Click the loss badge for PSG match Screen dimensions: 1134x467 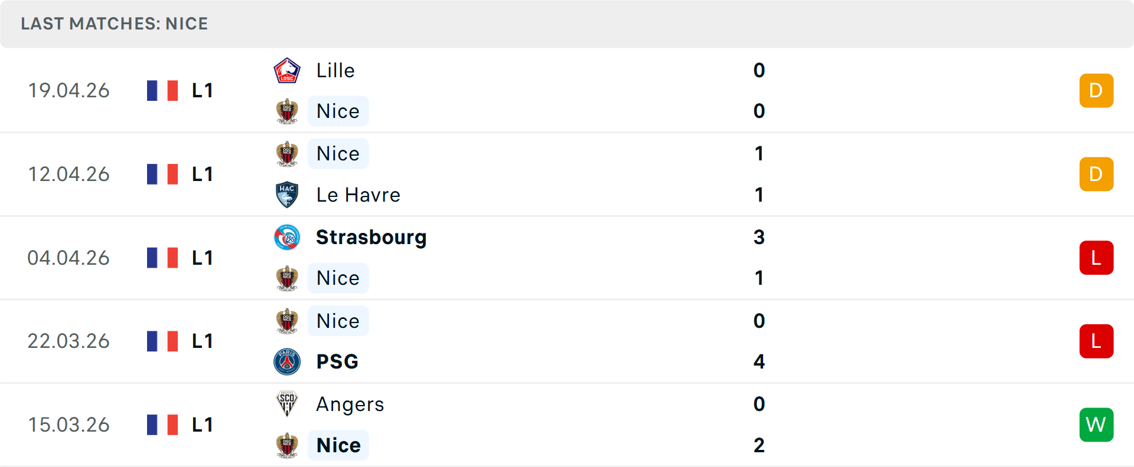pos(1096,341)
